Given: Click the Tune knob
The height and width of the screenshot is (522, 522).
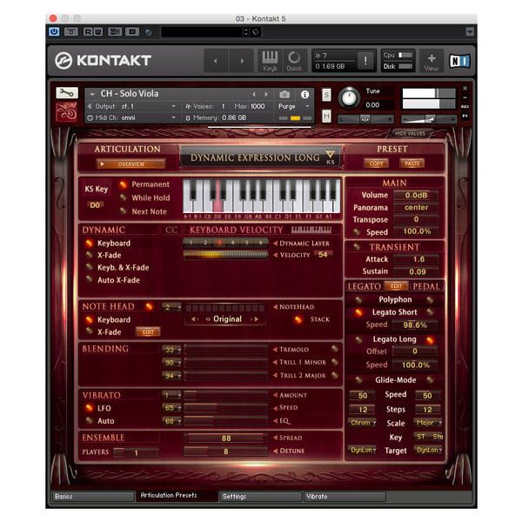Looking at the screenshot, I should point(349,98).
